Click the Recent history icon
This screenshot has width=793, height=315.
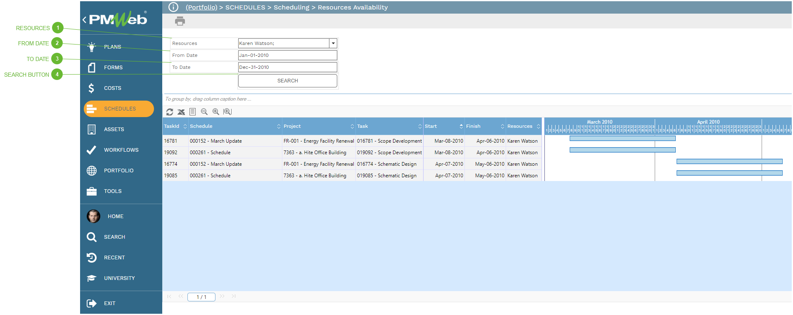tap(92, 258)
